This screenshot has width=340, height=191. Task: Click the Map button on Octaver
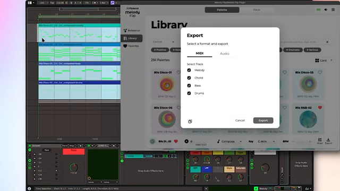[72, 146]
